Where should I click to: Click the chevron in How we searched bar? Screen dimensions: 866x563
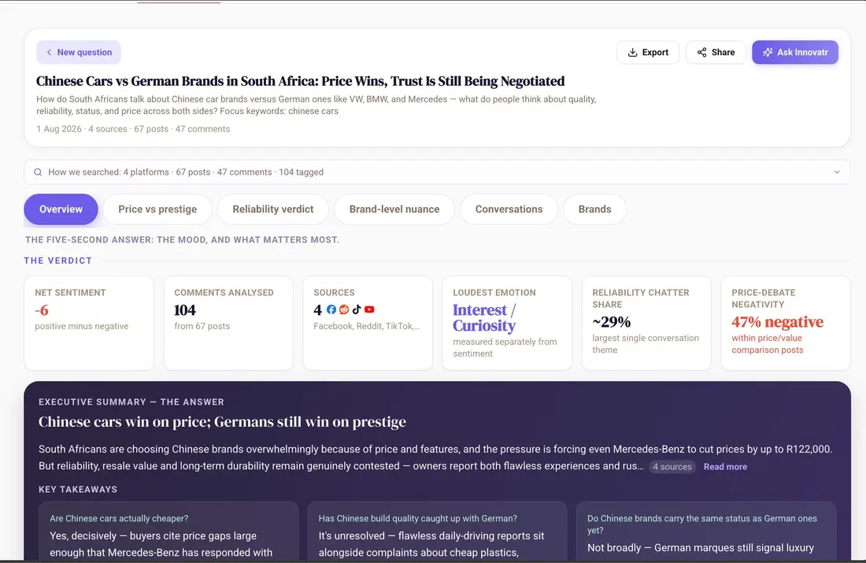[x=837, y=172]
